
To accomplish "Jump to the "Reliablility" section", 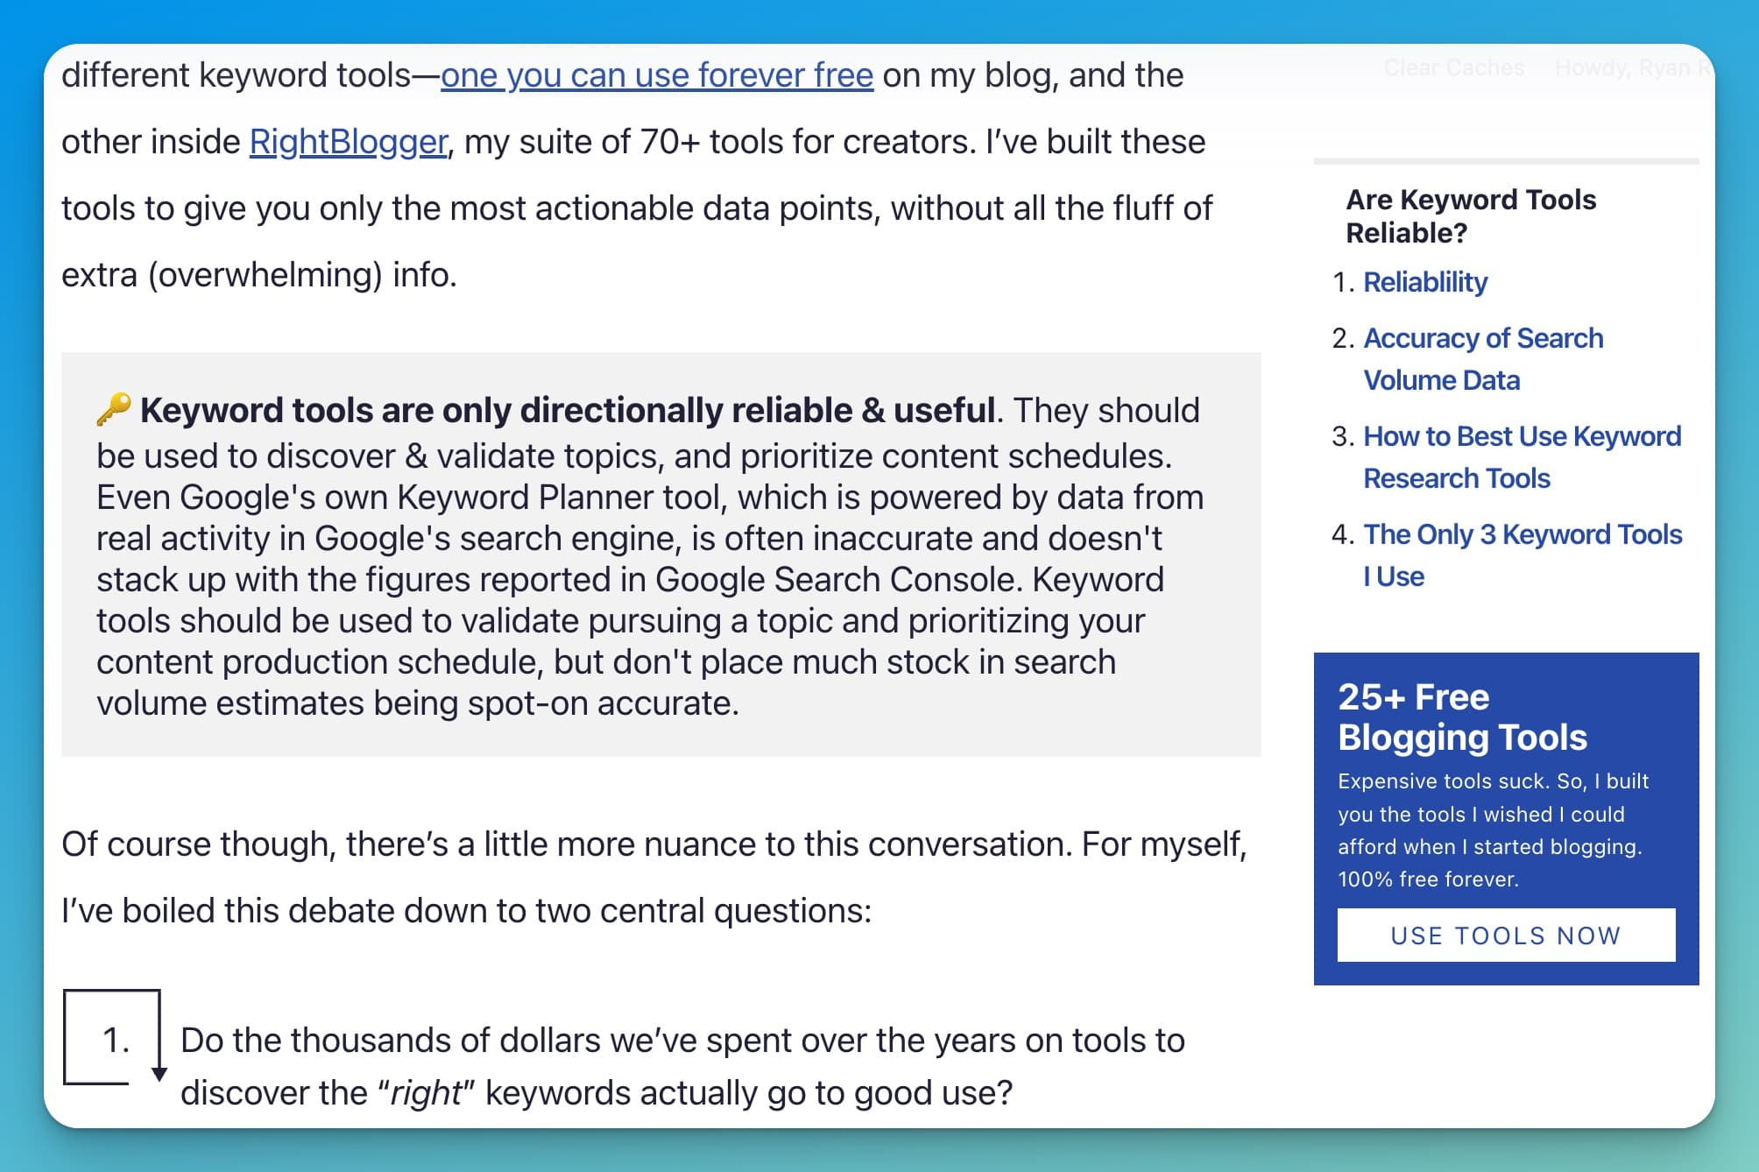I will tap(1425, 282).
